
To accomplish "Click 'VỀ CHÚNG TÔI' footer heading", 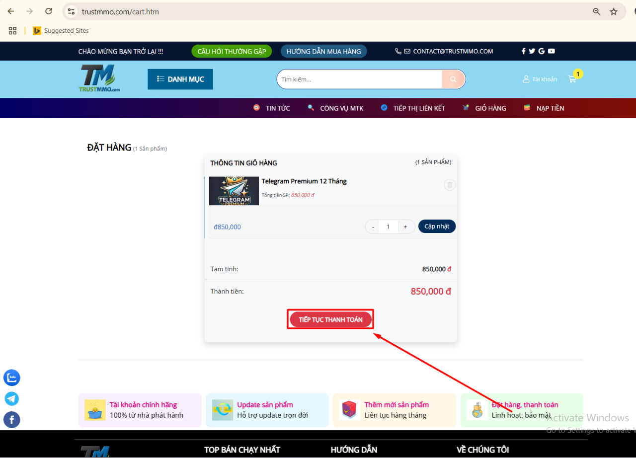I will tap(483, 450).
